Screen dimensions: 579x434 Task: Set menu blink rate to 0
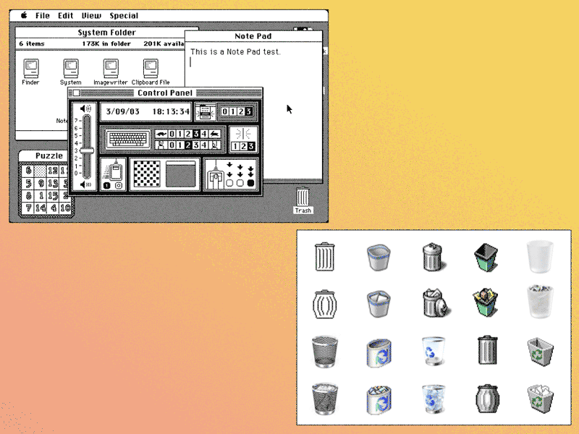(224, 111)
